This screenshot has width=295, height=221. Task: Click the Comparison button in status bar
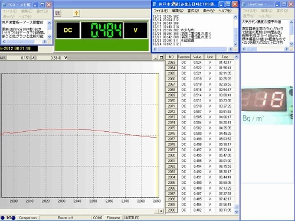point(28,218)
